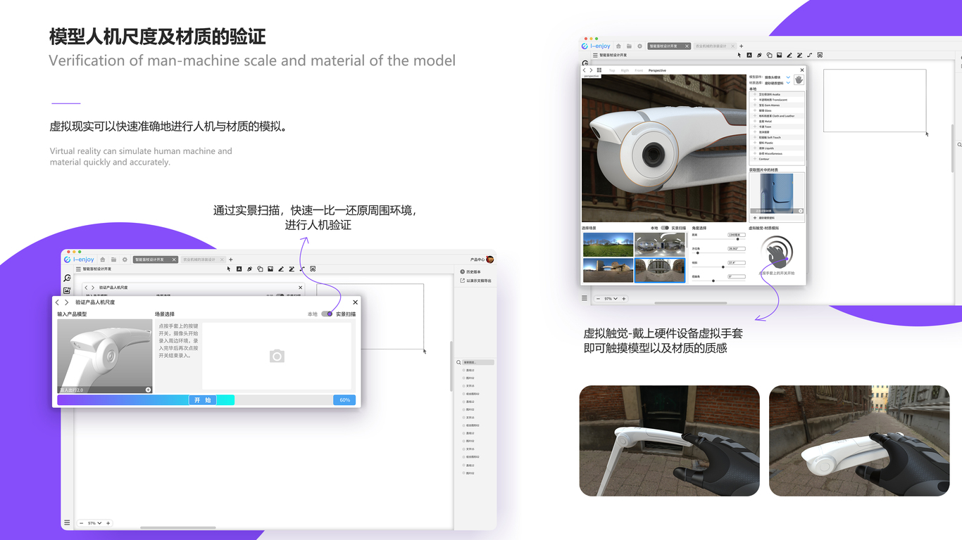Click the camera icon in the scene capture area
The width and height of the screenshot is (962, 540).
(277, 356)
